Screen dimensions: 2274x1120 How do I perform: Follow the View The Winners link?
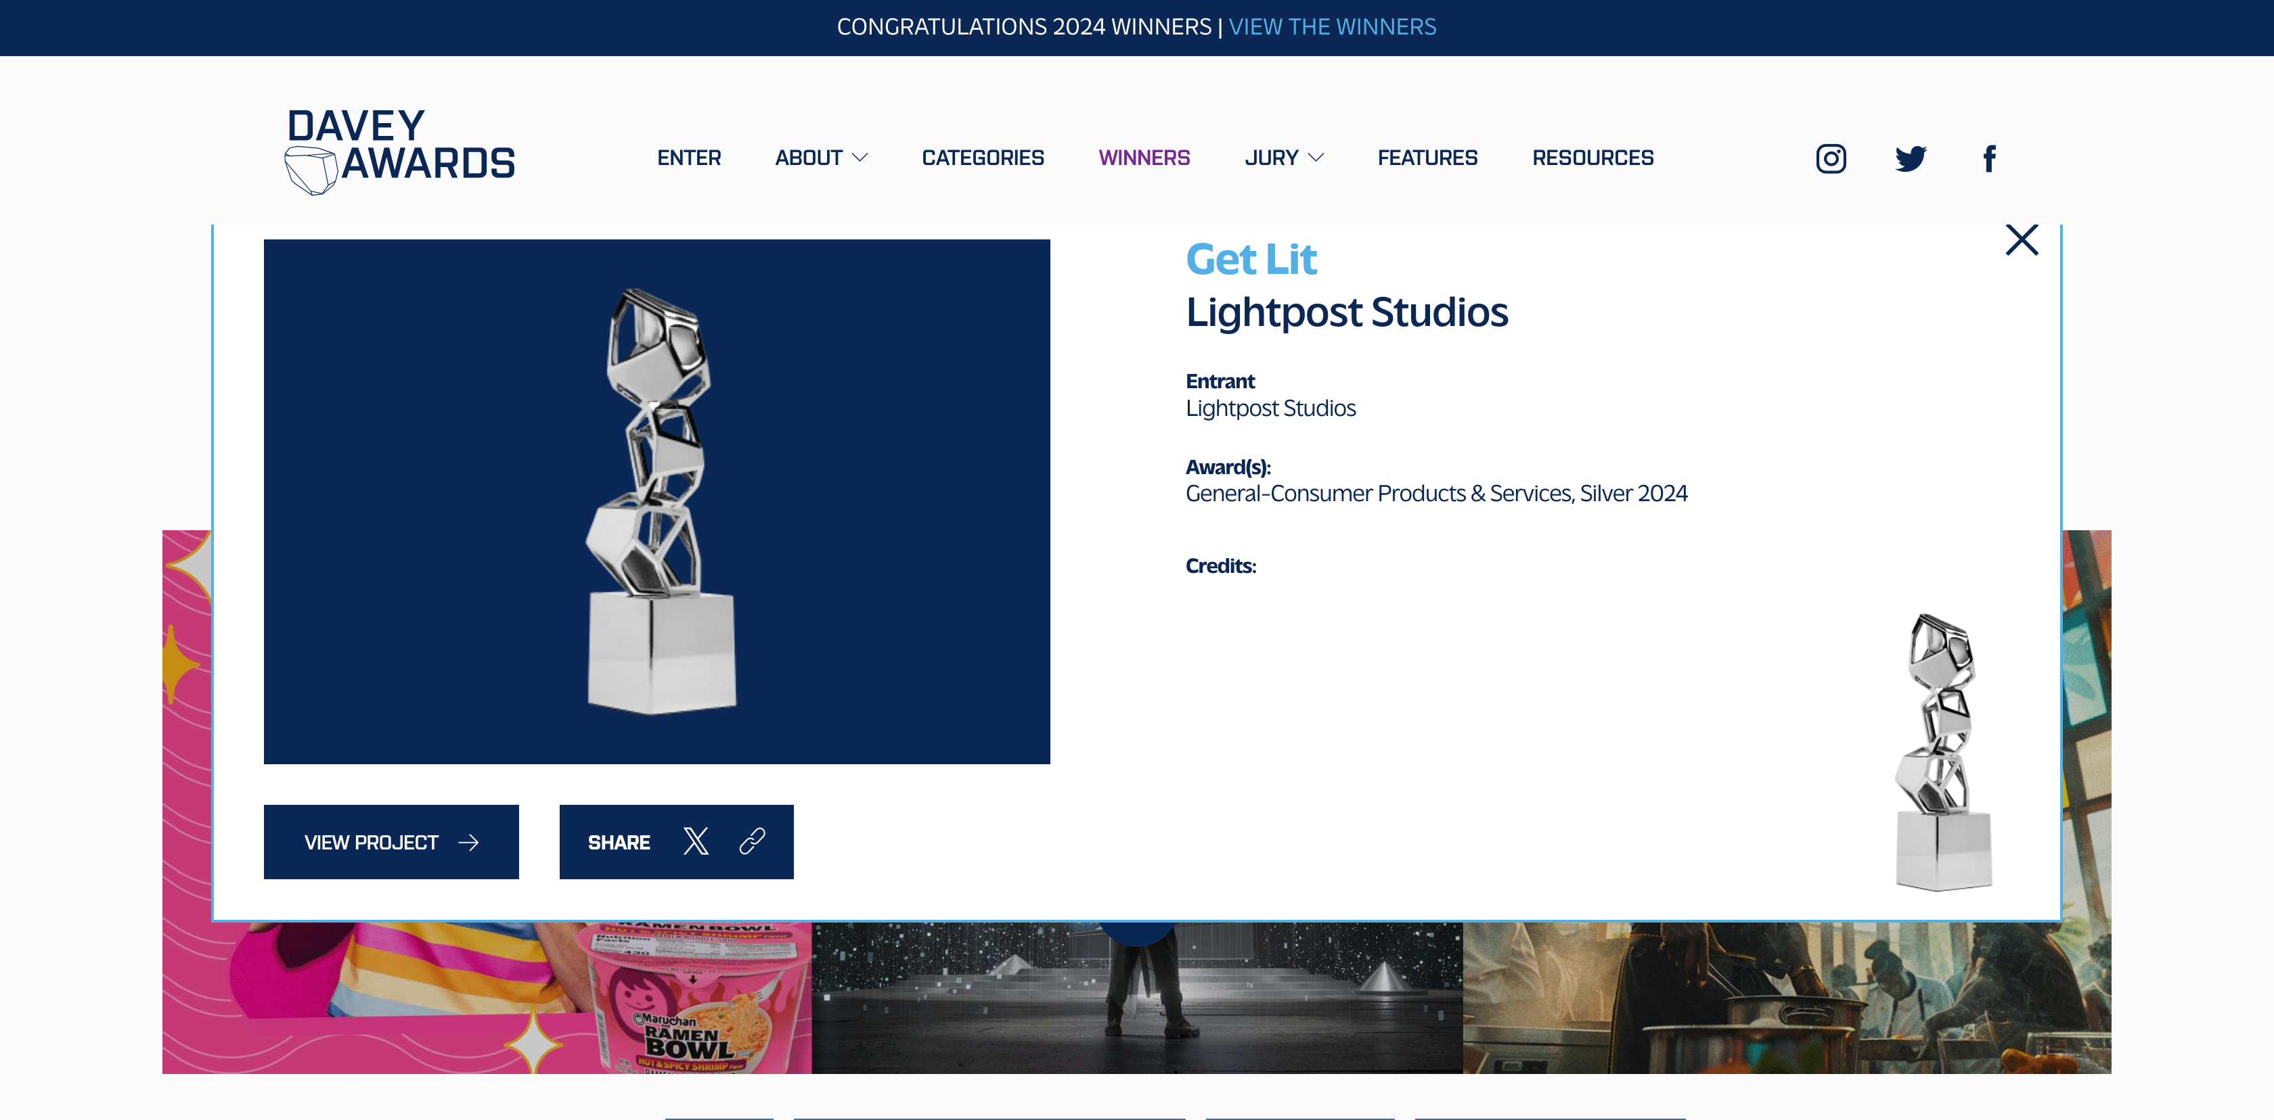tap(1332, 26)
